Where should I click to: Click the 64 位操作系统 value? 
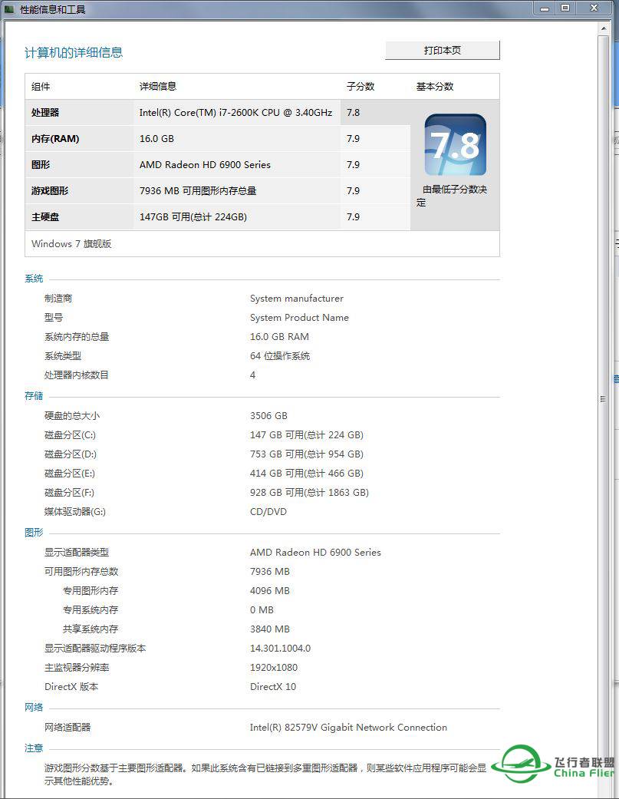pos(280,355)
